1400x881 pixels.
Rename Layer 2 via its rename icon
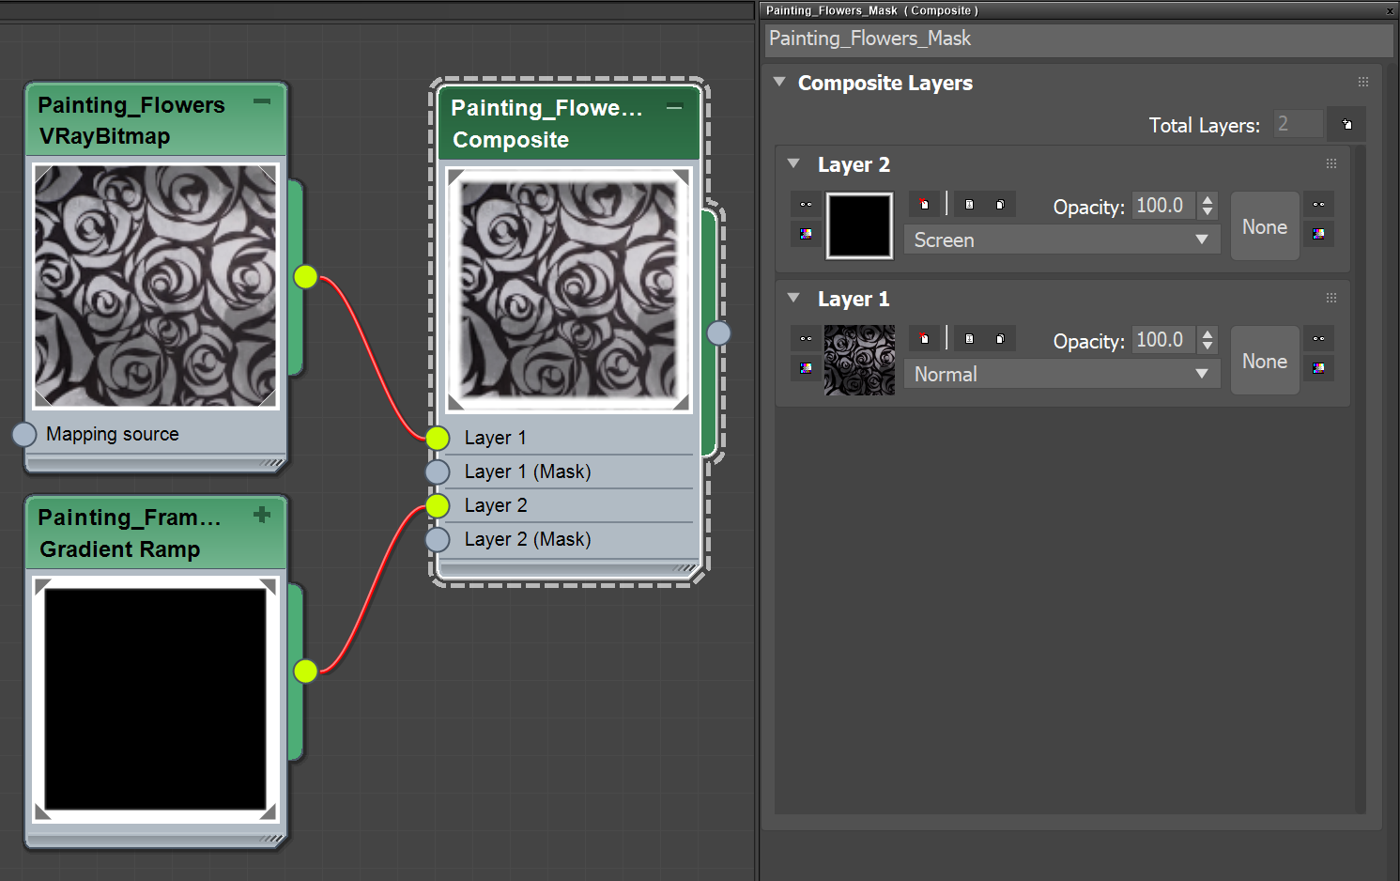(970, 204)
